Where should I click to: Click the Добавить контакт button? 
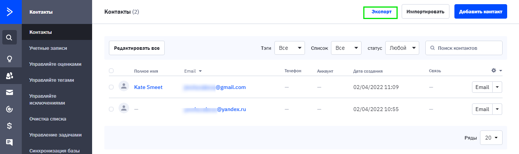(481, 11)
